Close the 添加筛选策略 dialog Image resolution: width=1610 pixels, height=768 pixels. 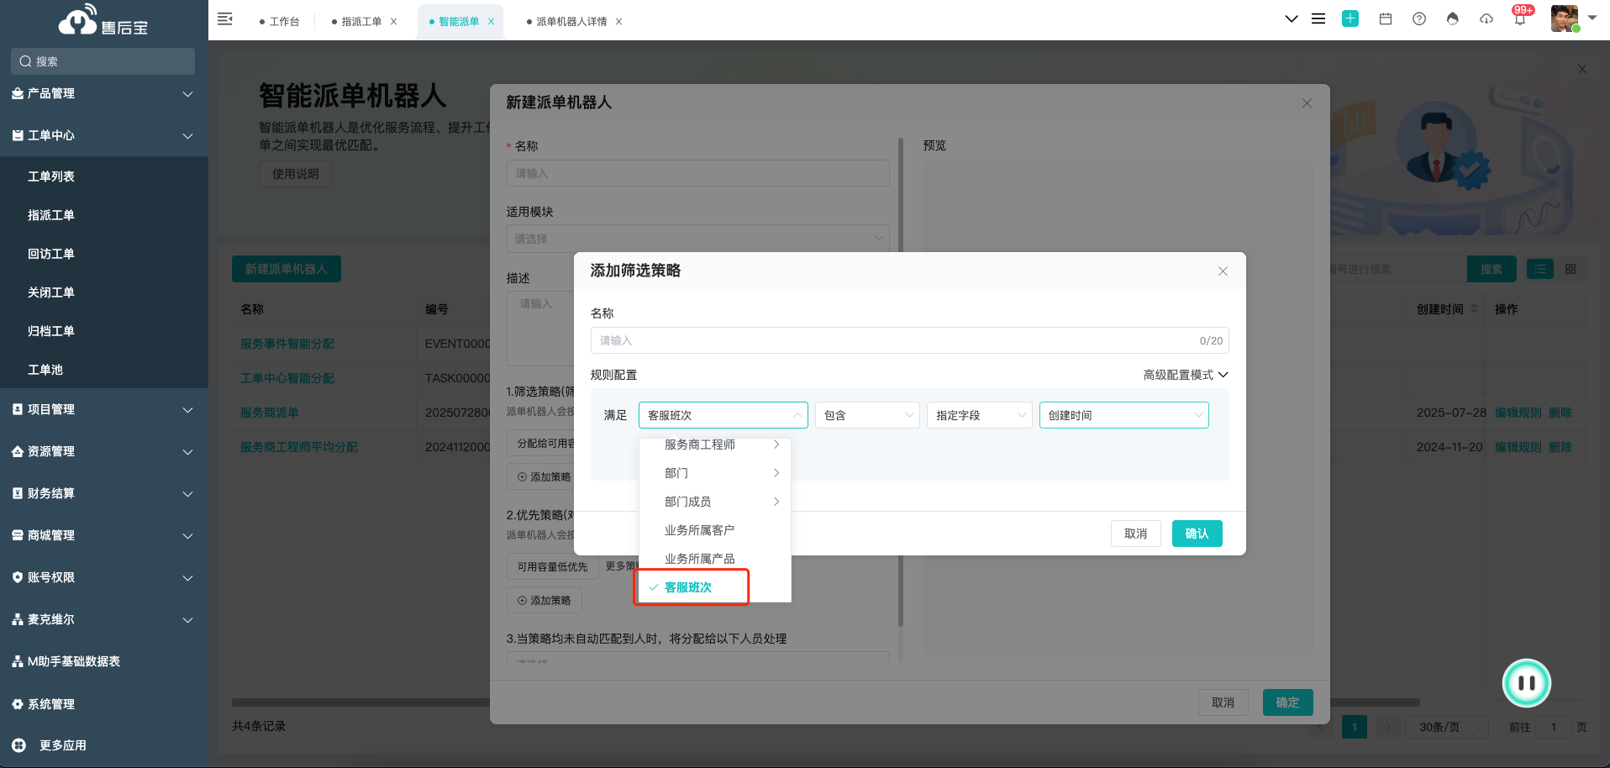1223,271
